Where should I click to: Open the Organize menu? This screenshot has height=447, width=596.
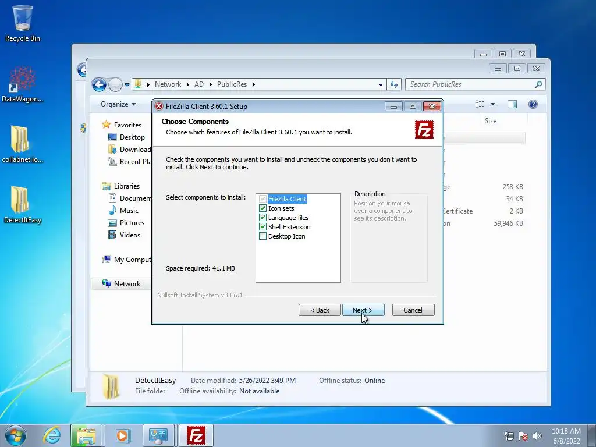pos(118,104)
